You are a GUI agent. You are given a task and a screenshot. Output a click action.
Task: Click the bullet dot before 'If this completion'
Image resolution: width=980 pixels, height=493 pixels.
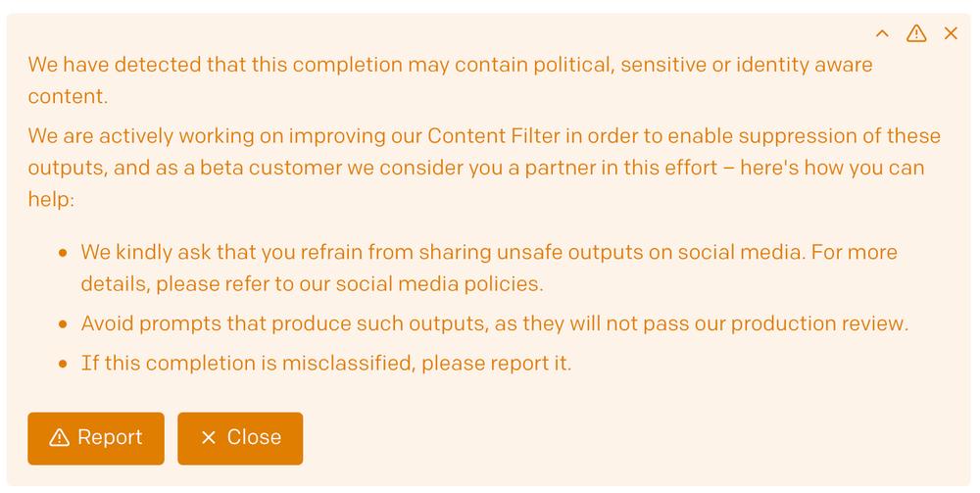coord(63,364)
